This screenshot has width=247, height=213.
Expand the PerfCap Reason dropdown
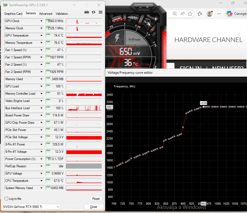click(41, 166)
